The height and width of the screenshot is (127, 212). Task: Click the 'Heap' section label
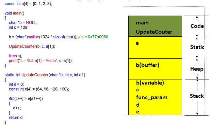click(197, 69)
